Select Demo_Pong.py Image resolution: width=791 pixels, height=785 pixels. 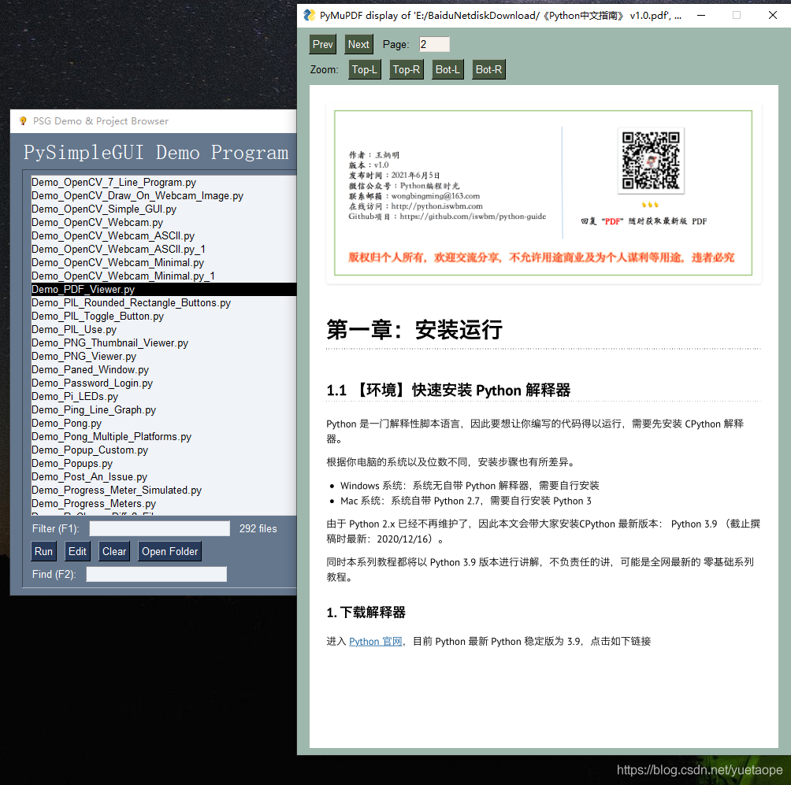click(x=164, y=423)
